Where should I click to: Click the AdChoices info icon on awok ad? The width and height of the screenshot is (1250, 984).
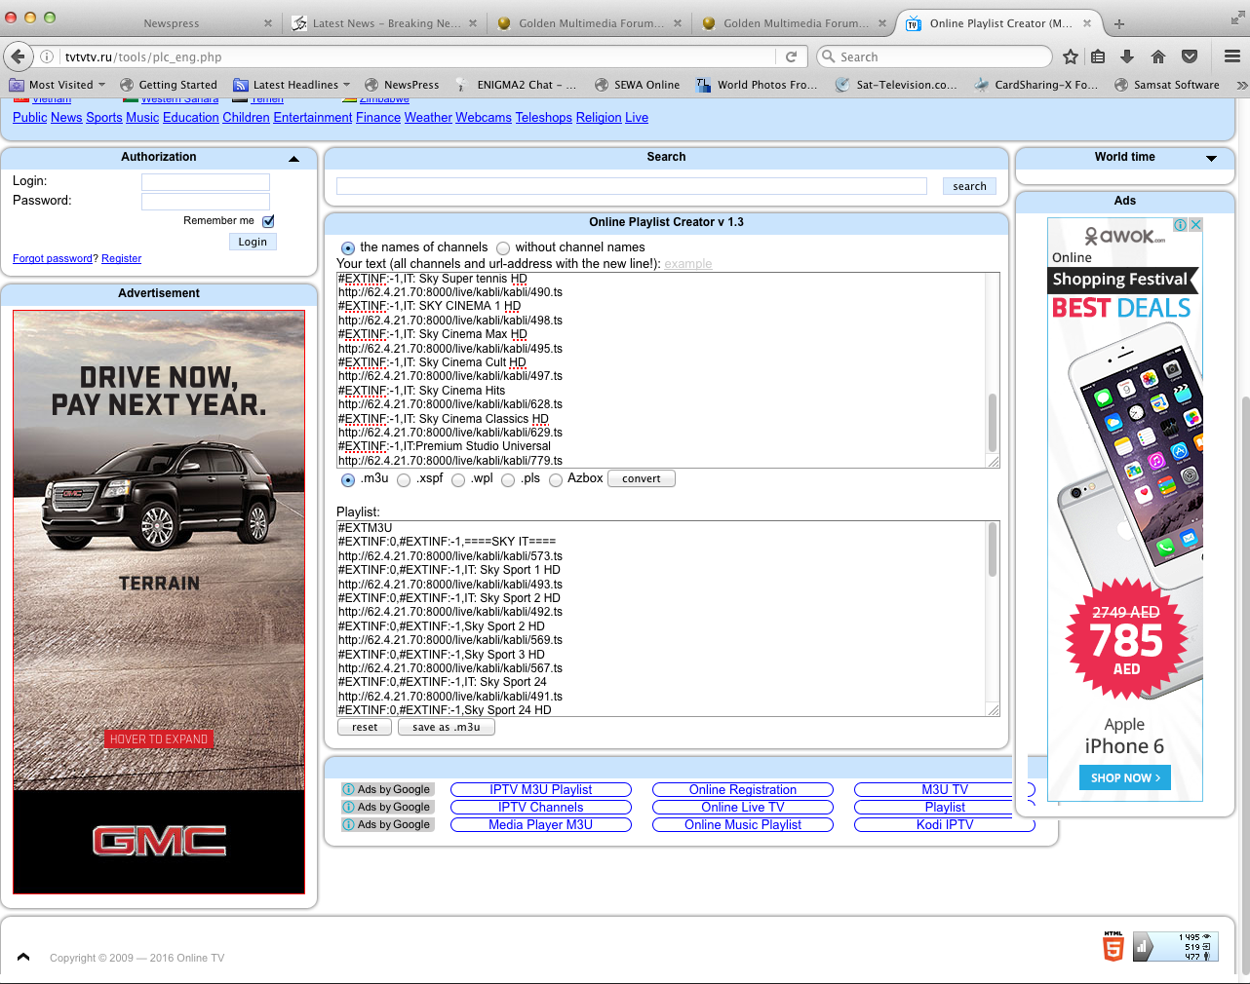[x=1181, y=225]
